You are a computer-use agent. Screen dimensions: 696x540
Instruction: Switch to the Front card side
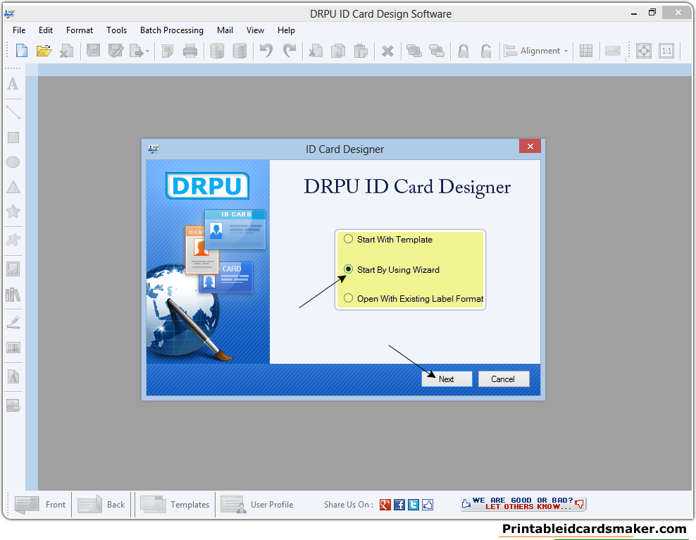40,505
